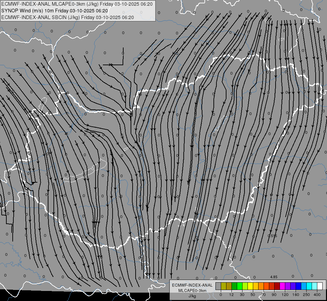Select the white swatch at legend end

tap(320, 286)
